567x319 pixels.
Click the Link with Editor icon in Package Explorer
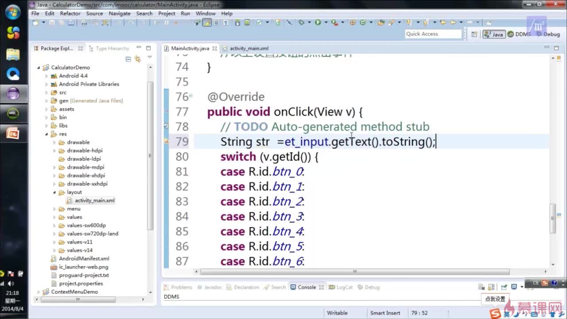pyautogui.click(x=137, y=58)
